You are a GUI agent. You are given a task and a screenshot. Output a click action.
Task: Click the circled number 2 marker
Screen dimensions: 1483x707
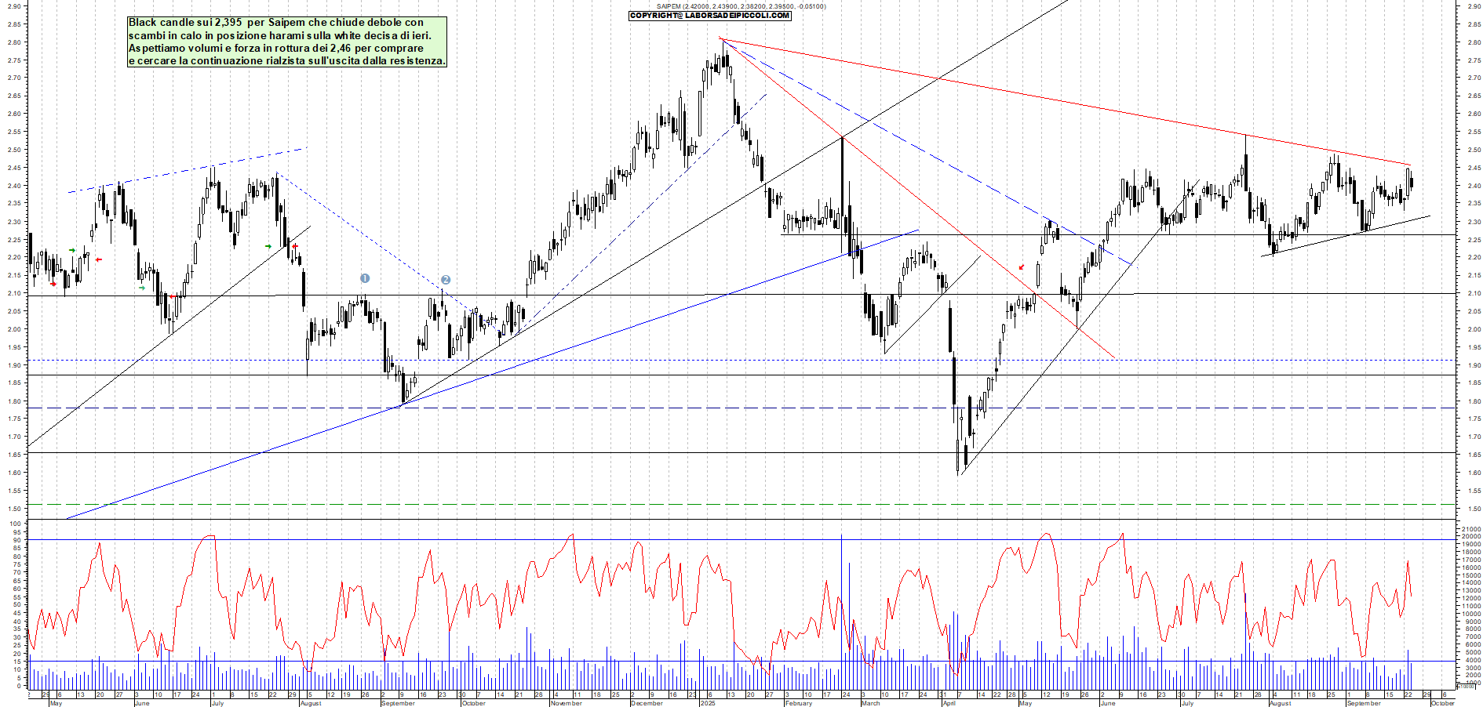coord(446,280)
